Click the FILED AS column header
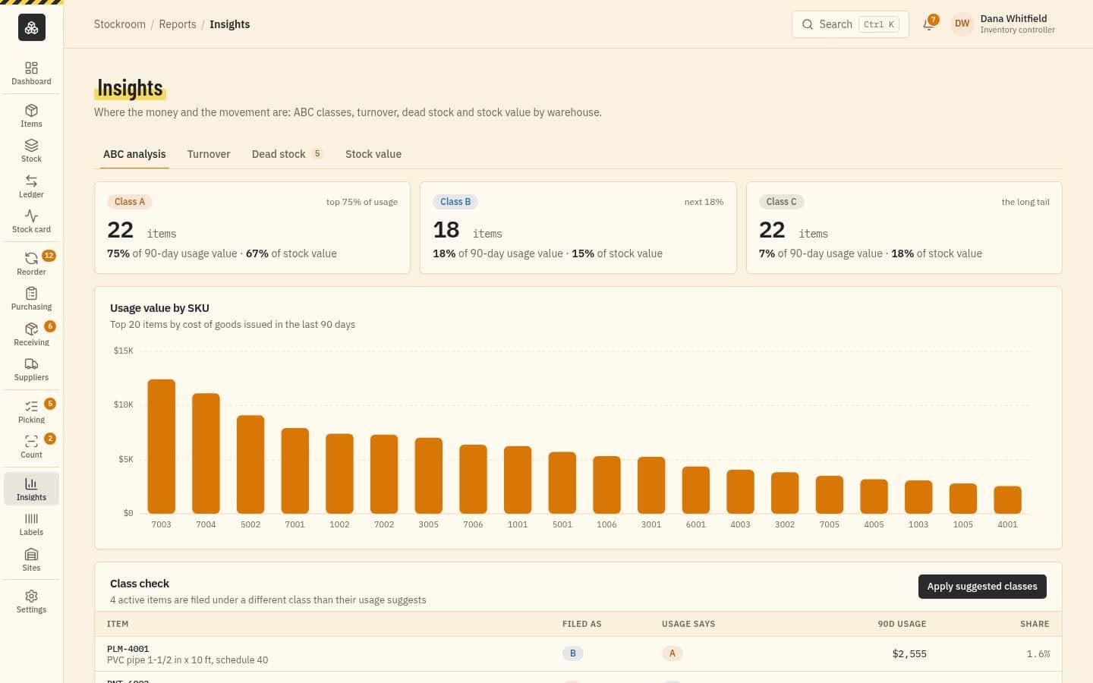Image resolution: width=1093 pixels, height=683 pixels. pyautogui.click(x=581, y=624)
